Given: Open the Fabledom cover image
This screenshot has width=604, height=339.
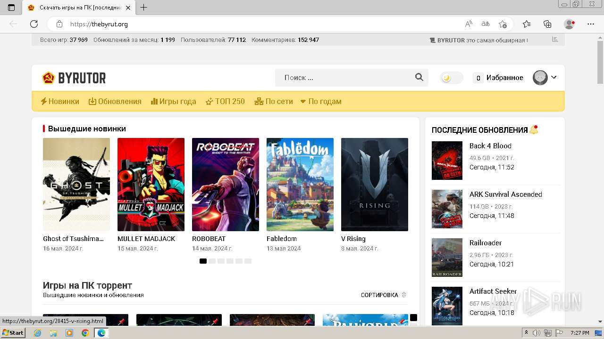Looking at the screenshot, I should pyautogui.click(x=300, y=185).
